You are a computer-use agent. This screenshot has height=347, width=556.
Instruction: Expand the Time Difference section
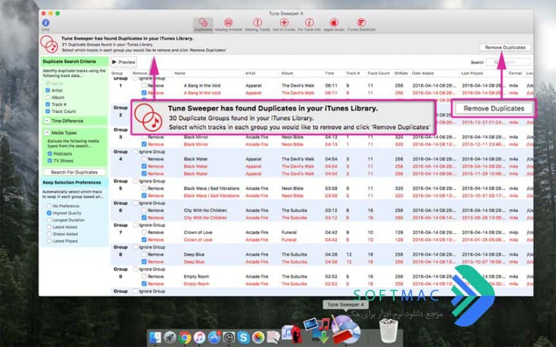click(47, 121)
